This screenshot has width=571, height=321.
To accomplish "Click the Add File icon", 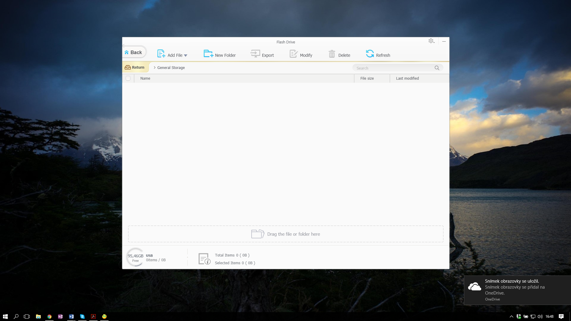I will click(x=161, y=54).
